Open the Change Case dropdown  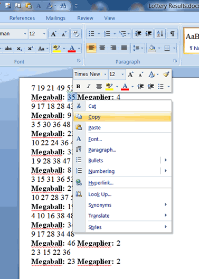[x=43, y=49]
